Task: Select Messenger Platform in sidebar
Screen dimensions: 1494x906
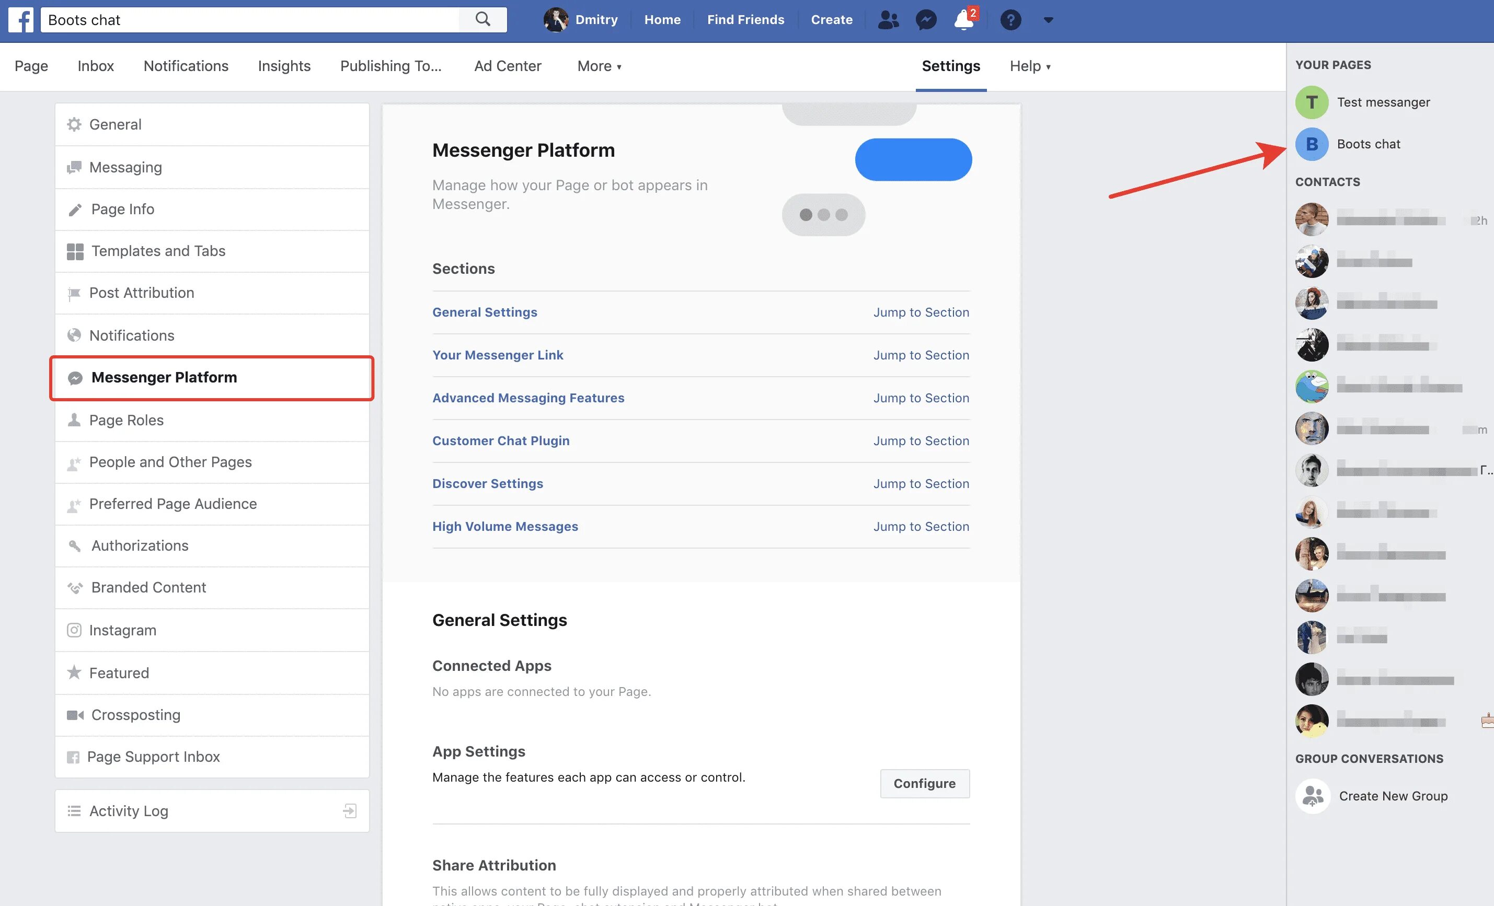Action: (212, 378)
